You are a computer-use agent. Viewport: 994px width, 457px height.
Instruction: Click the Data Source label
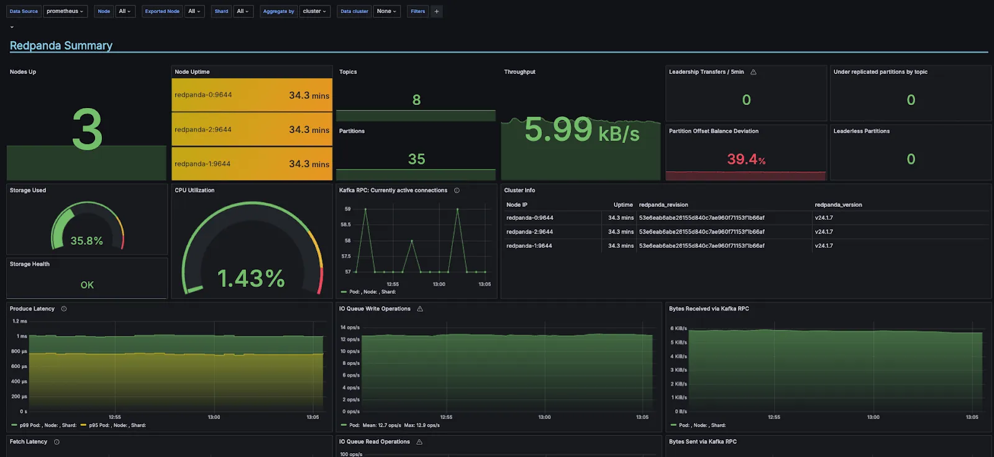pos(24,11)
